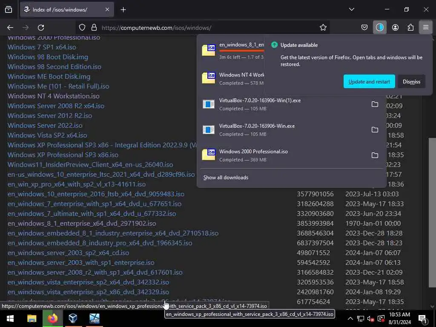436x327 pixels.
Task: Open the Firefox account icon
Action: pyautogui.click(x=395, y=28)
